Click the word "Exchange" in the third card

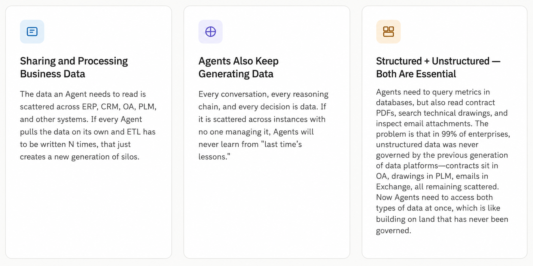click(394, 187)
